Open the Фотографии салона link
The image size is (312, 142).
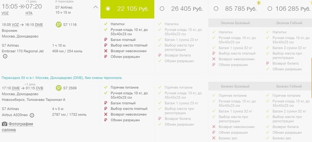[x=18, y=127]
